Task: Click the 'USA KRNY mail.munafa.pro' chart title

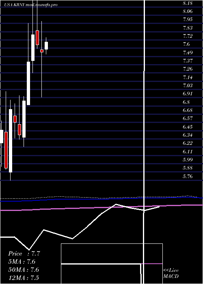Action: (31, 5)
